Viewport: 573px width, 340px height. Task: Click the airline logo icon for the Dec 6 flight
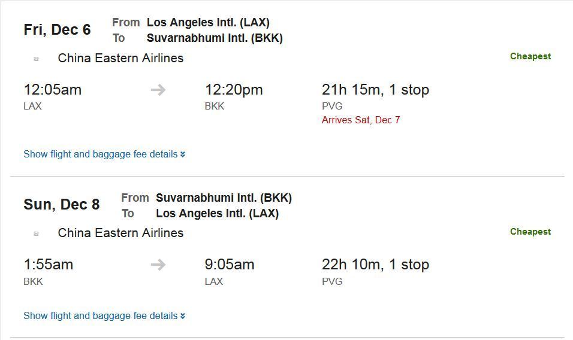[36, 59]
